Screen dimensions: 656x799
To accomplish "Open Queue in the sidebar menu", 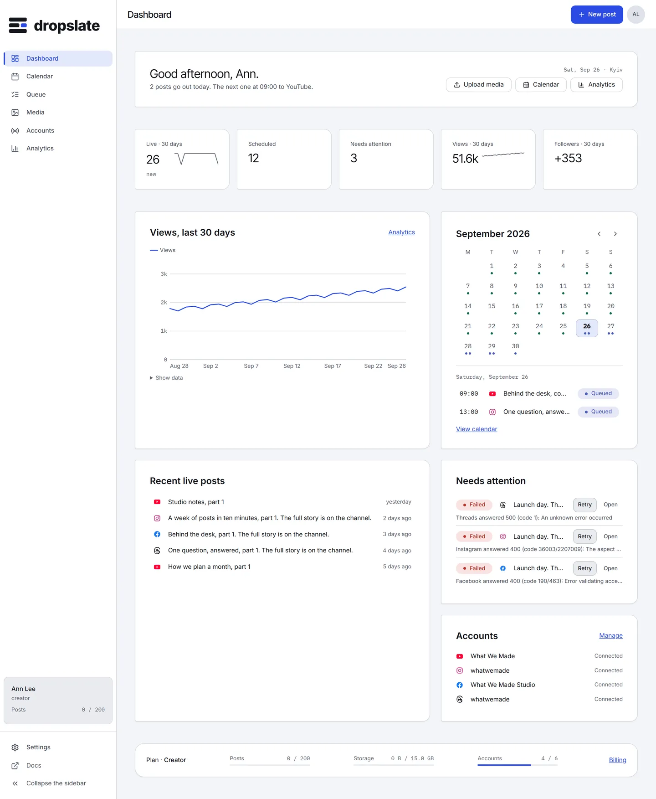I will click(58, 94).
